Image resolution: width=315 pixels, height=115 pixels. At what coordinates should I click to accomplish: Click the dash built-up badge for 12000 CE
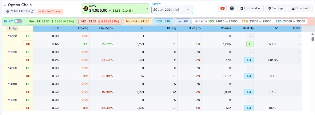pyautogui.click(x=250, y=36)
